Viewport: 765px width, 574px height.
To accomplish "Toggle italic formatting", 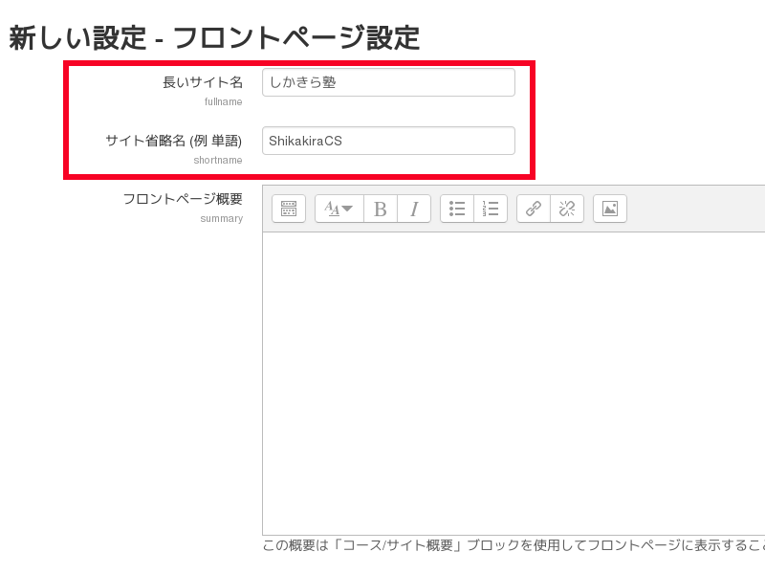I will pyautogui.click(x=414, y=209).
